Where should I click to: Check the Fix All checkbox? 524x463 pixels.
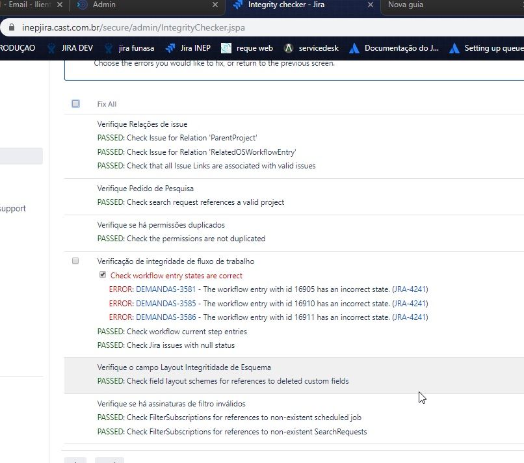[75, 103]
